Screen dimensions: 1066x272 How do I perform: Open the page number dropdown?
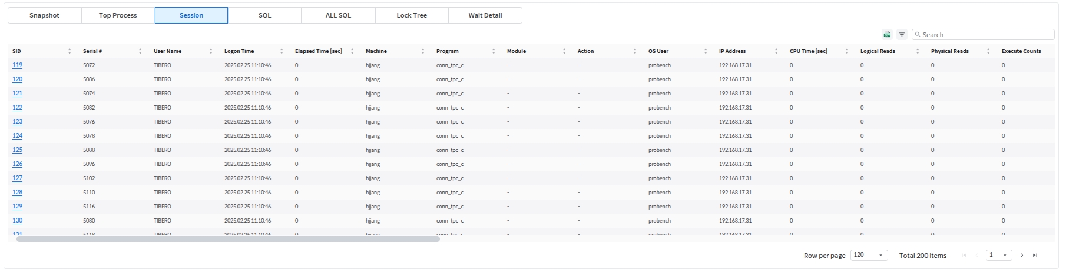(x=999, y=256)
